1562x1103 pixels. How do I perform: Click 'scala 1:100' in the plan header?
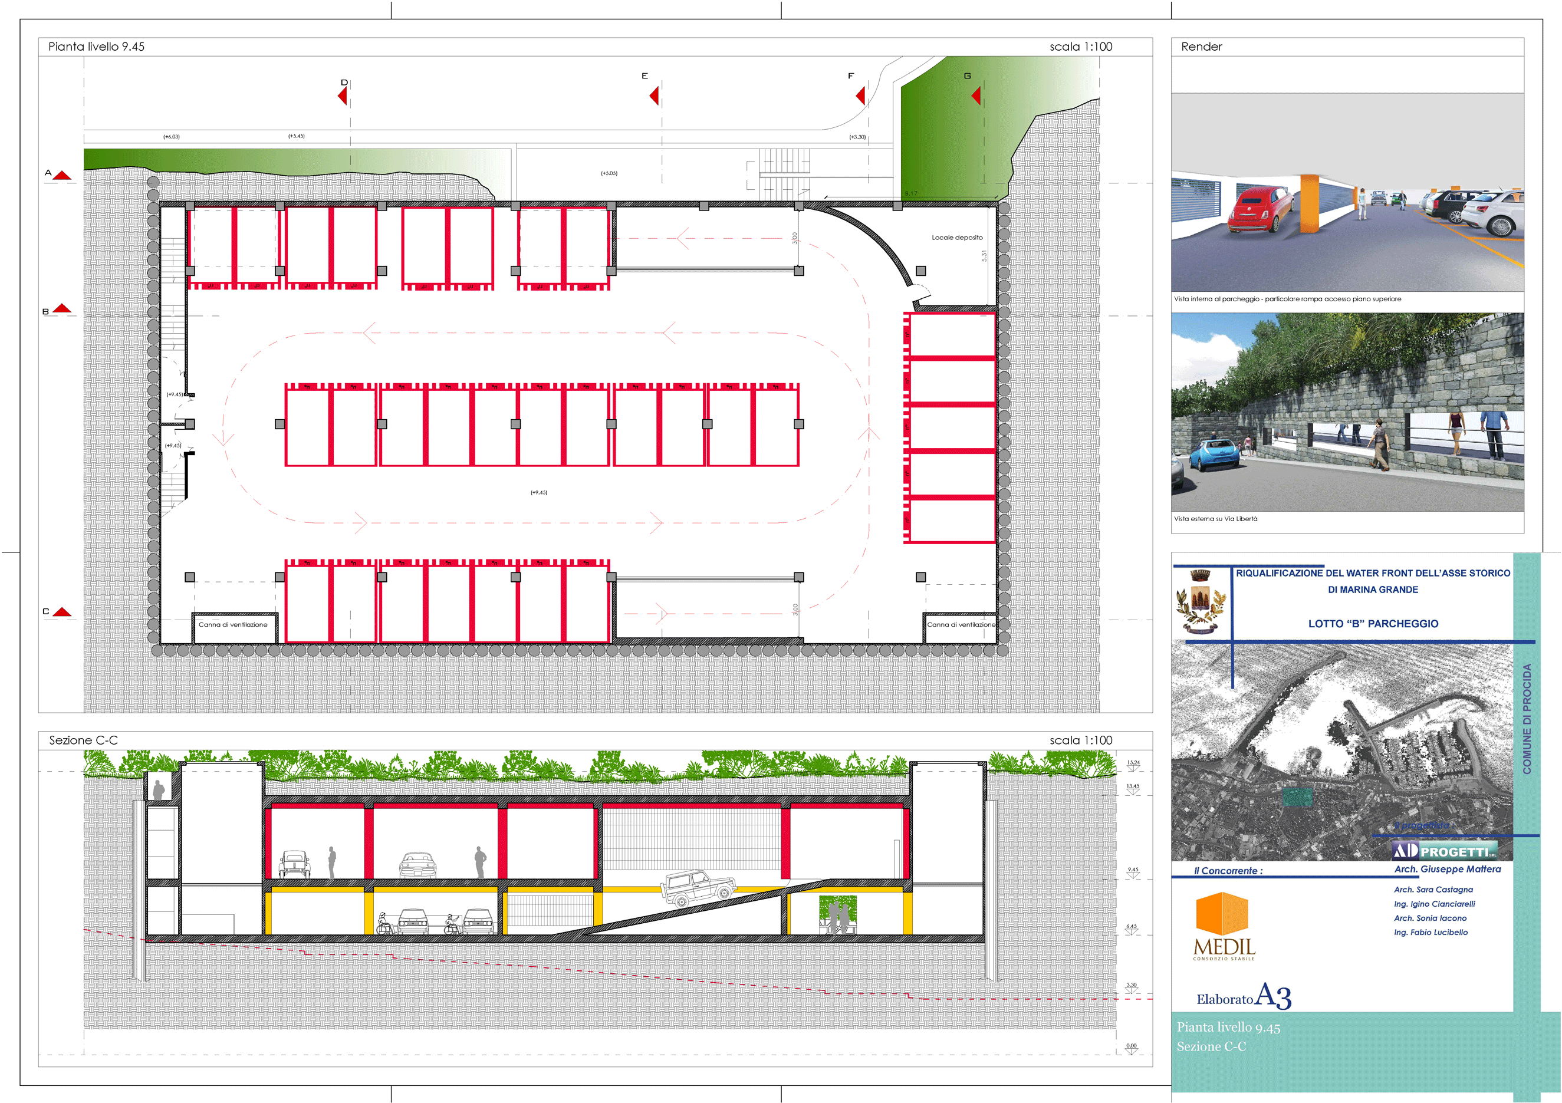(x=1081, y=47)
